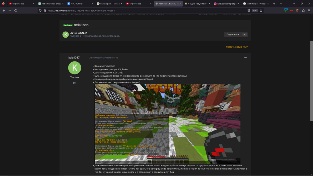
Task: Select the Дата нарушения: 5.08.2023 line
Action: 109,73
